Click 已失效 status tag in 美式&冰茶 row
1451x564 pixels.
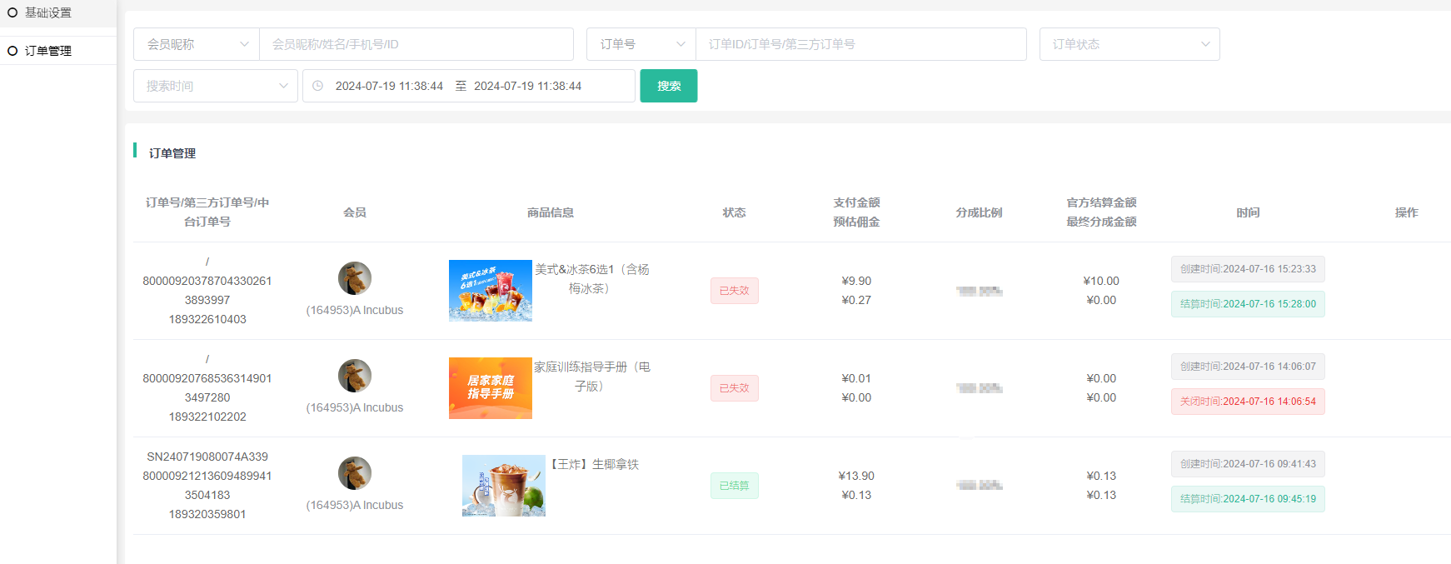(x=734, y=291)
